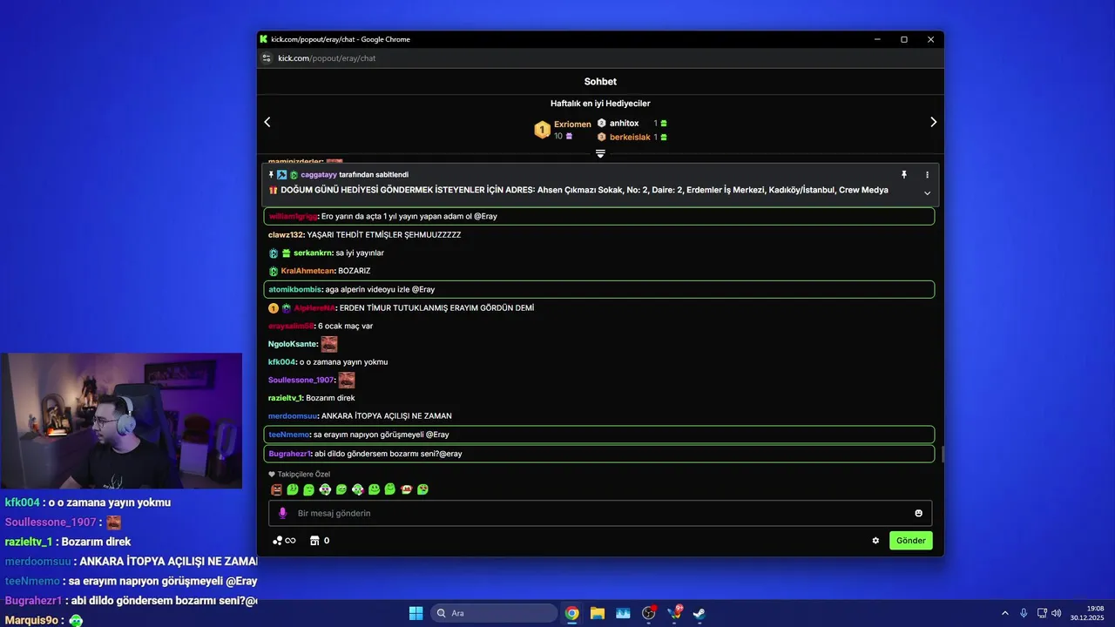Open the pinned message three-dot menu

tap(927, 175)
